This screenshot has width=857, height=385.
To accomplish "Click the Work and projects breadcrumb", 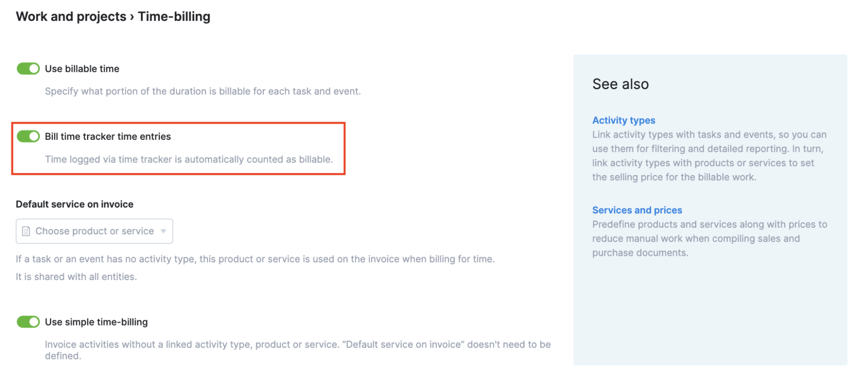I will tap(71, 16).
